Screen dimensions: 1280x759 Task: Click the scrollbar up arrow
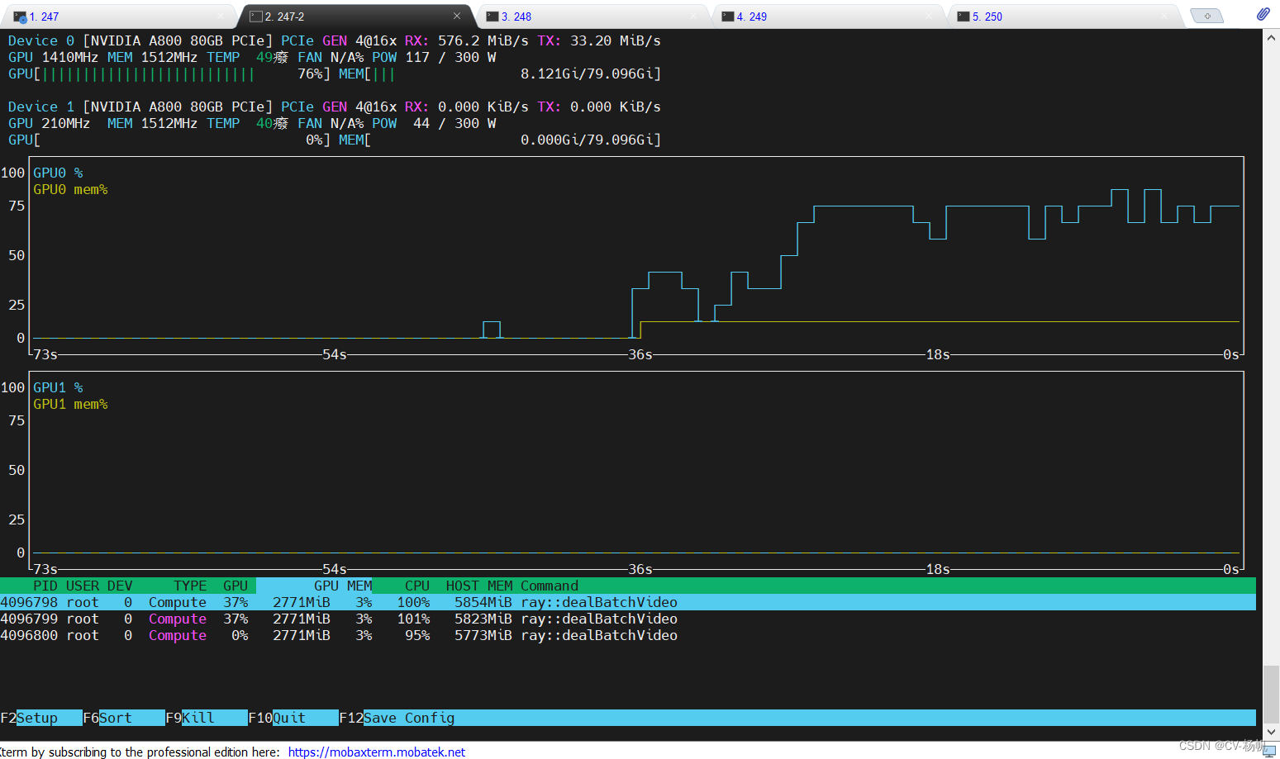pyautogui.click(x=1271, y=38)
